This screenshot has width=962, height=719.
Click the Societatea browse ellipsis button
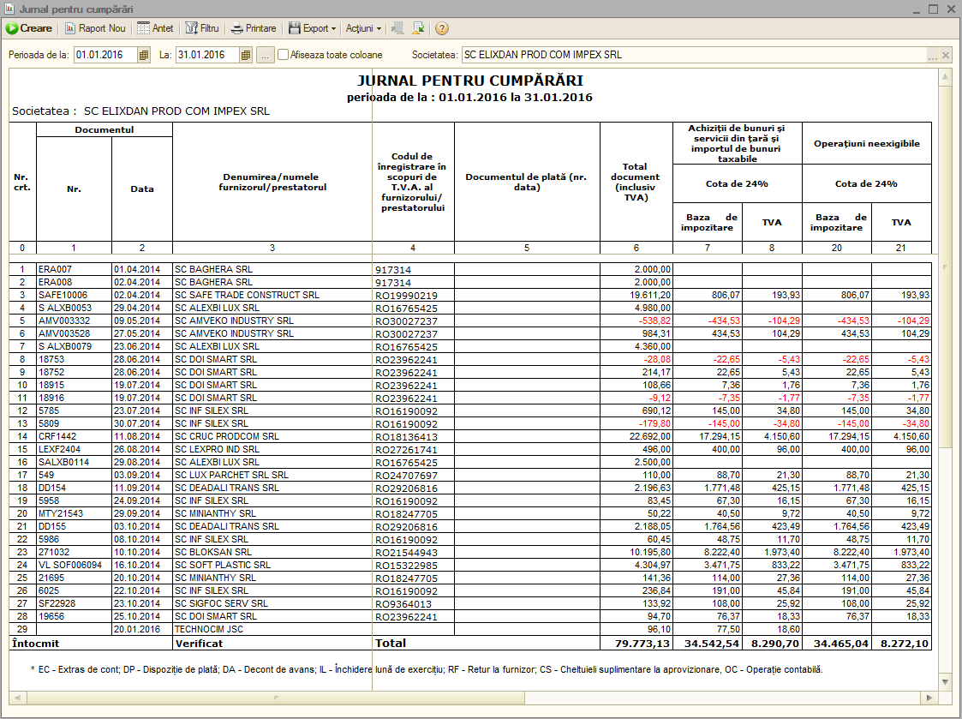pyautogui.click(x=933, y=55)
